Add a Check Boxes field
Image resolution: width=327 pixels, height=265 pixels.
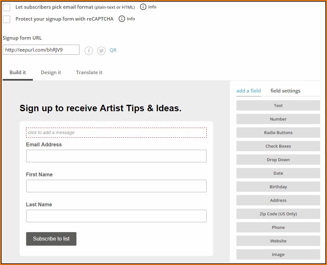pyautogui.click(x=278, y=146)
